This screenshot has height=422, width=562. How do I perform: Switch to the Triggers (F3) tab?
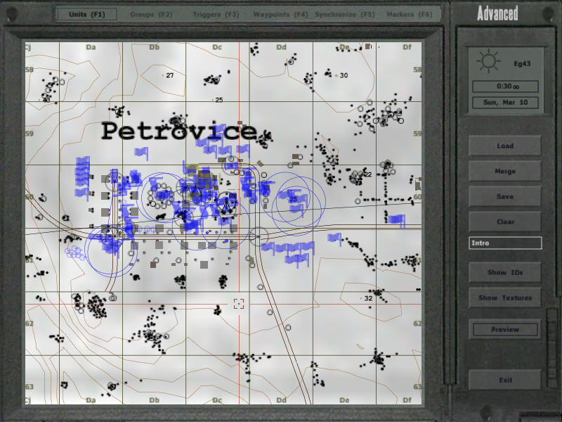216,14
